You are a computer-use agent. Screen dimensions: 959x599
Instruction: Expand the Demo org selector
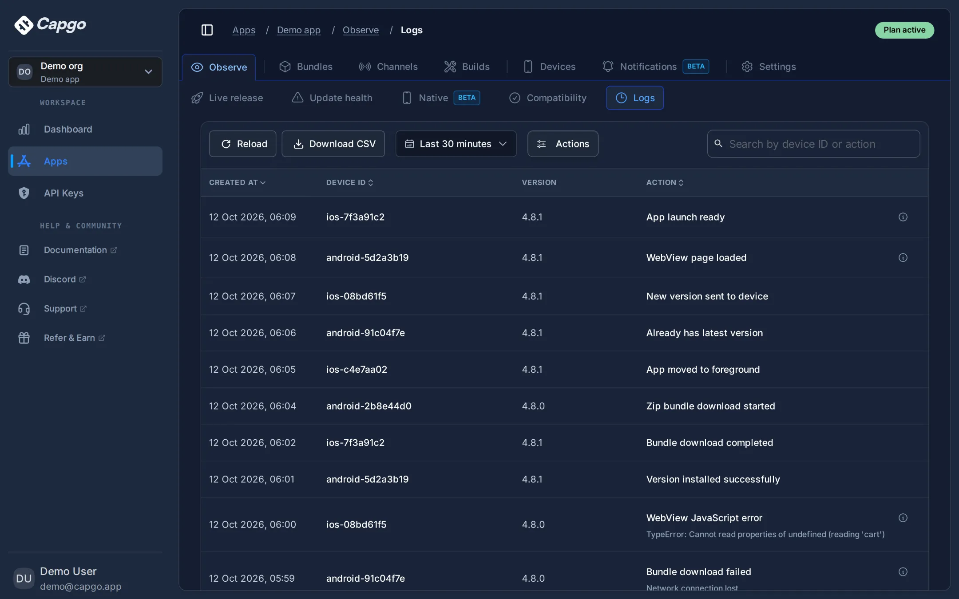pyautogui.click(x=85, y=72)
